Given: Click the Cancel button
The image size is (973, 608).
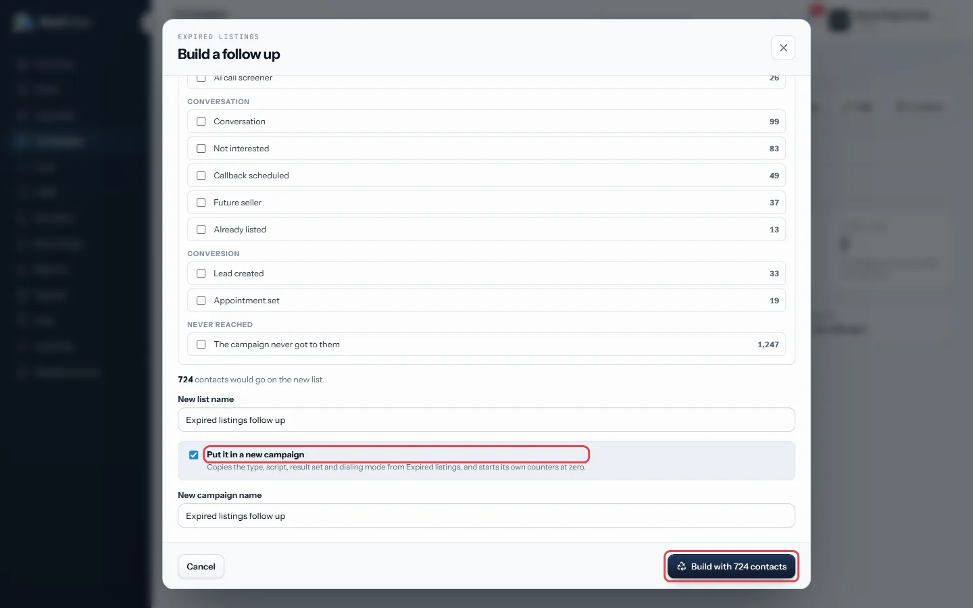Looking at the screenshot, I should [x=201, y=567].
